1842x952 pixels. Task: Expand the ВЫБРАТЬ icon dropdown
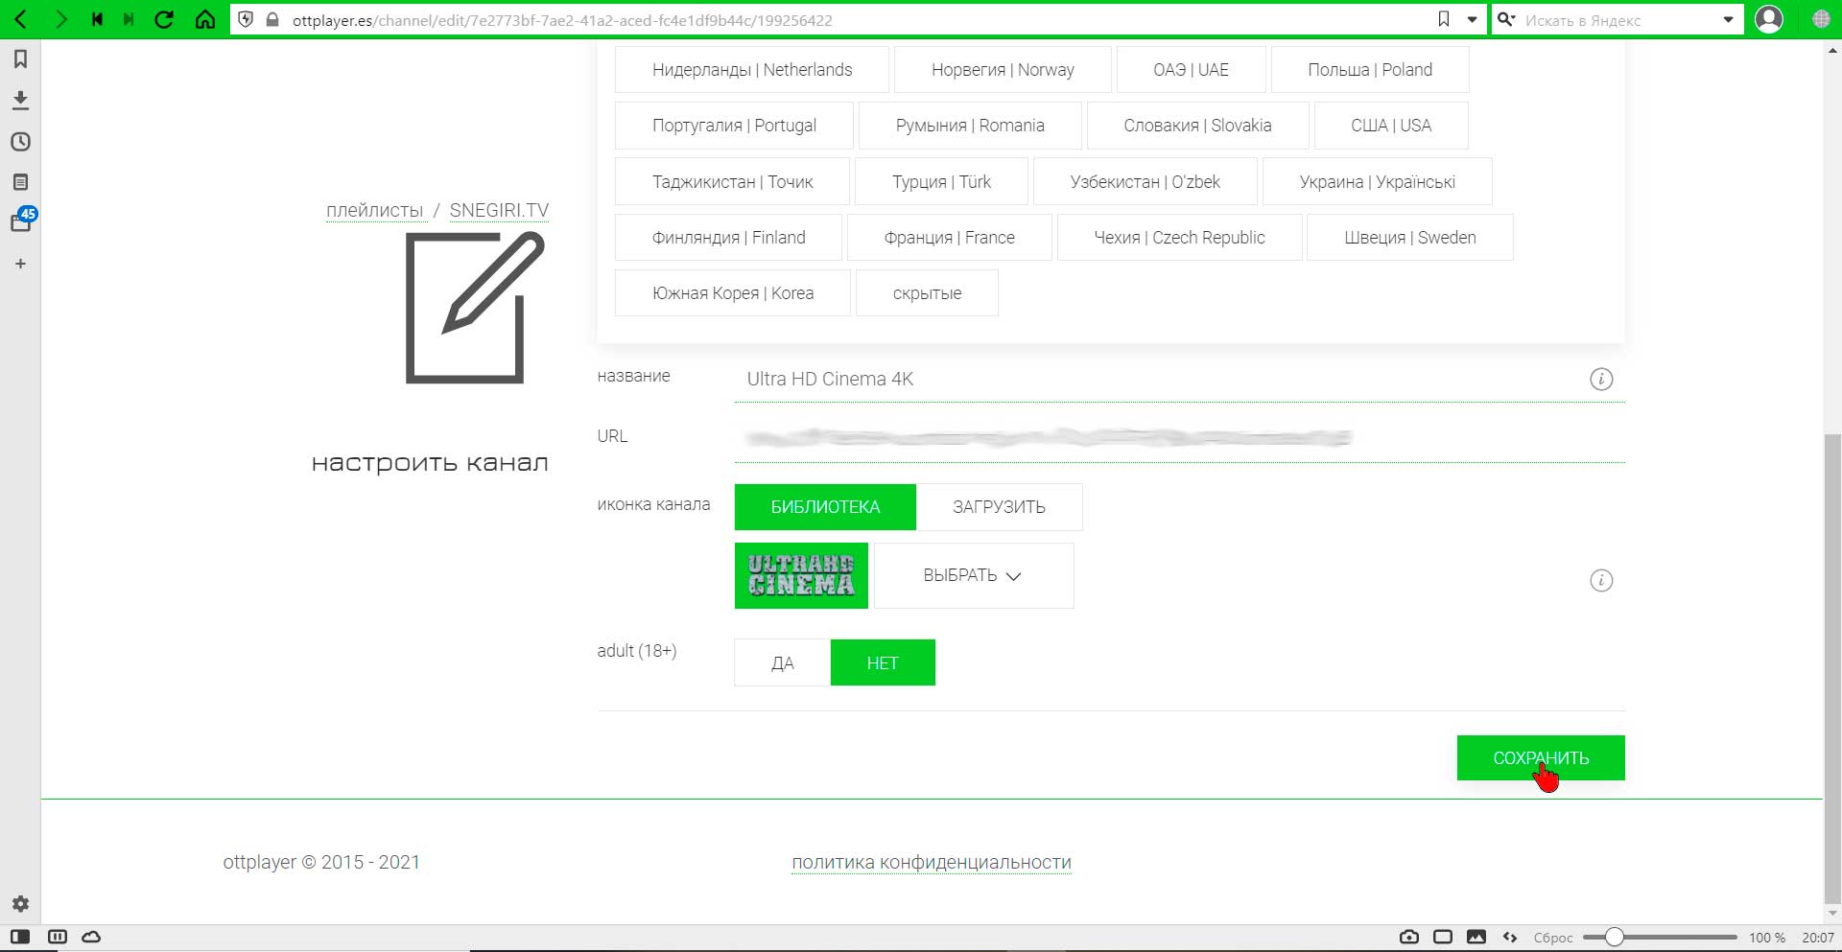pos(974,575)
